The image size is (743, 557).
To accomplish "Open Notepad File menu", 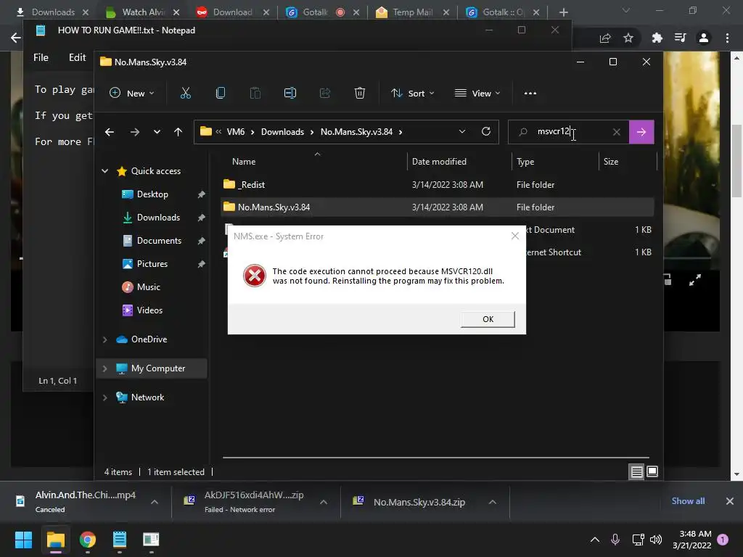I will (x=41, y=58).
